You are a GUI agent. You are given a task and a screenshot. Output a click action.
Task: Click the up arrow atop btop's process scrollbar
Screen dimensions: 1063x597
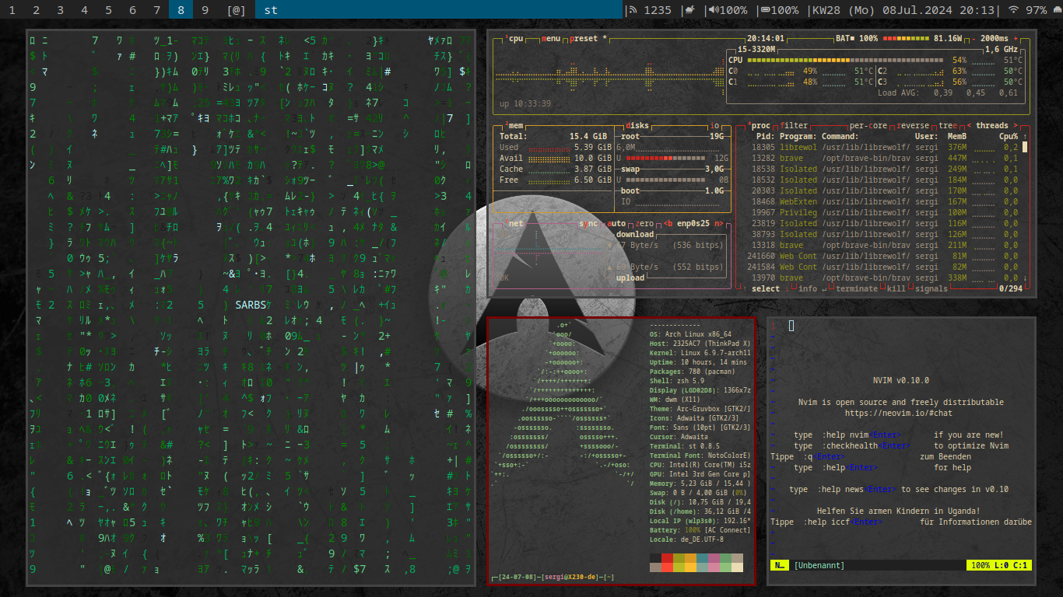pos(1025,136)
